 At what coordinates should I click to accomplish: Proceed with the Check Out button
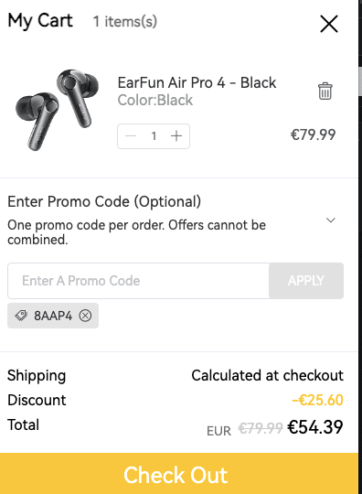[179, 474]
